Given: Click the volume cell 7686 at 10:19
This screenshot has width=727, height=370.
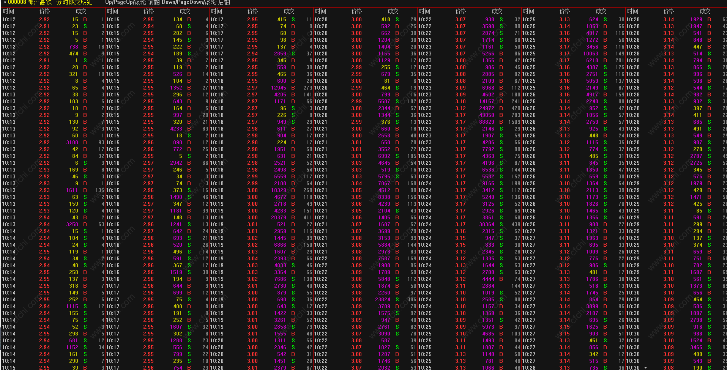Looking at the screenshot, I should [280, 279].
